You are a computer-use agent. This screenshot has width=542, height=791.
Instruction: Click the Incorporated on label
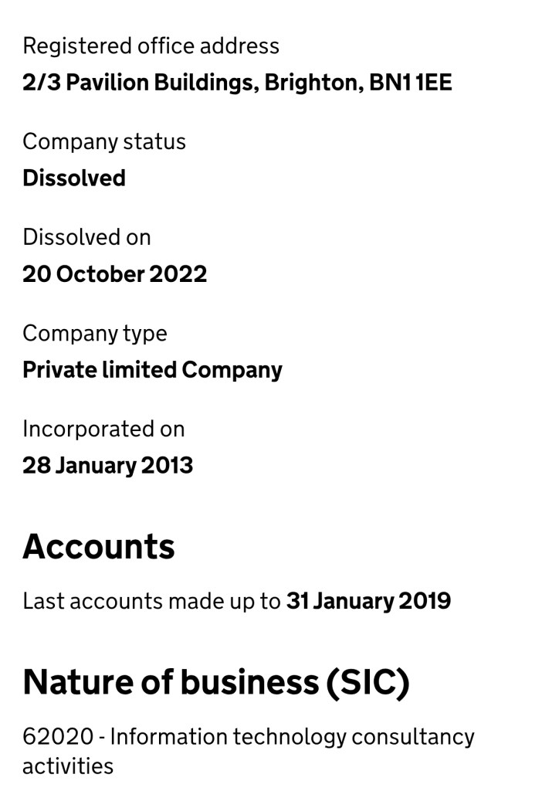[103, 429]
